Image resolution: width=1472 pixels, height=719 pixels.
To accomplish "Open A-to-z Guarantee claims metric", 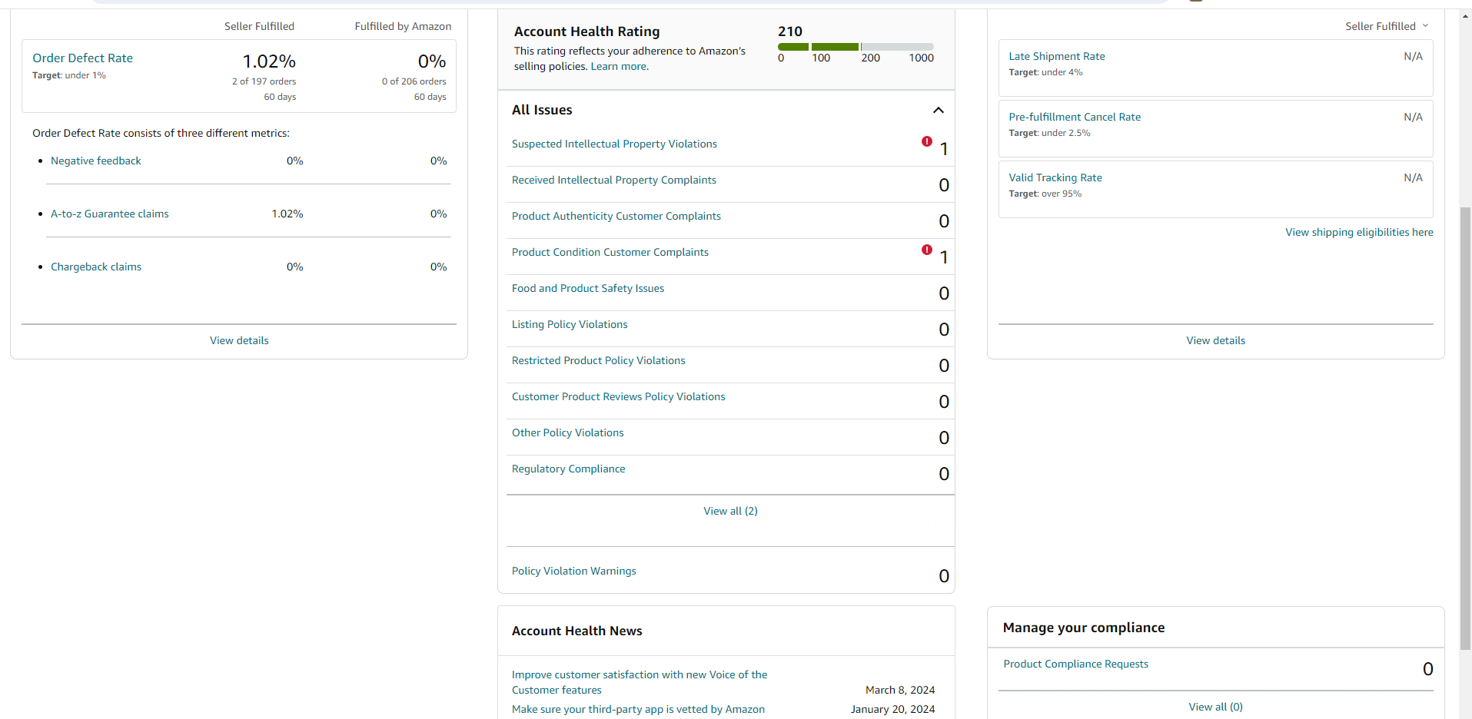I will tap(110, 214).
